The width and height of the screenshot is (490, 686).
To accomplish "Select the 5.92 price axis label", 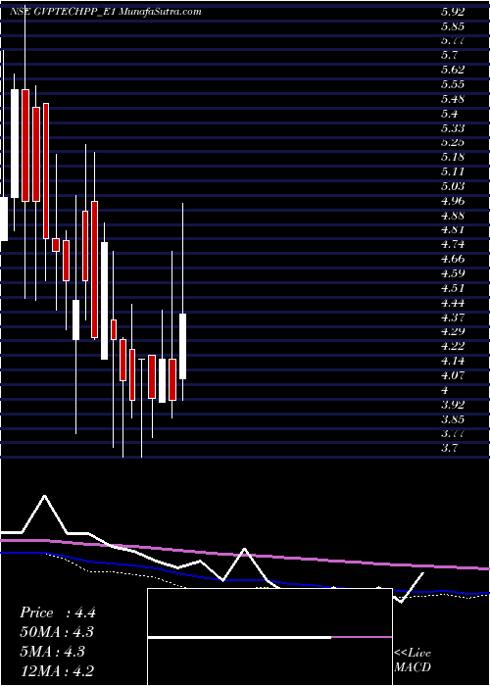I will [453, 12].
